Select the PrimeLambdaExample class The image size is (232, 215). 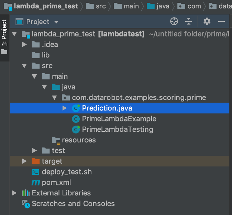tap(119, 119)
